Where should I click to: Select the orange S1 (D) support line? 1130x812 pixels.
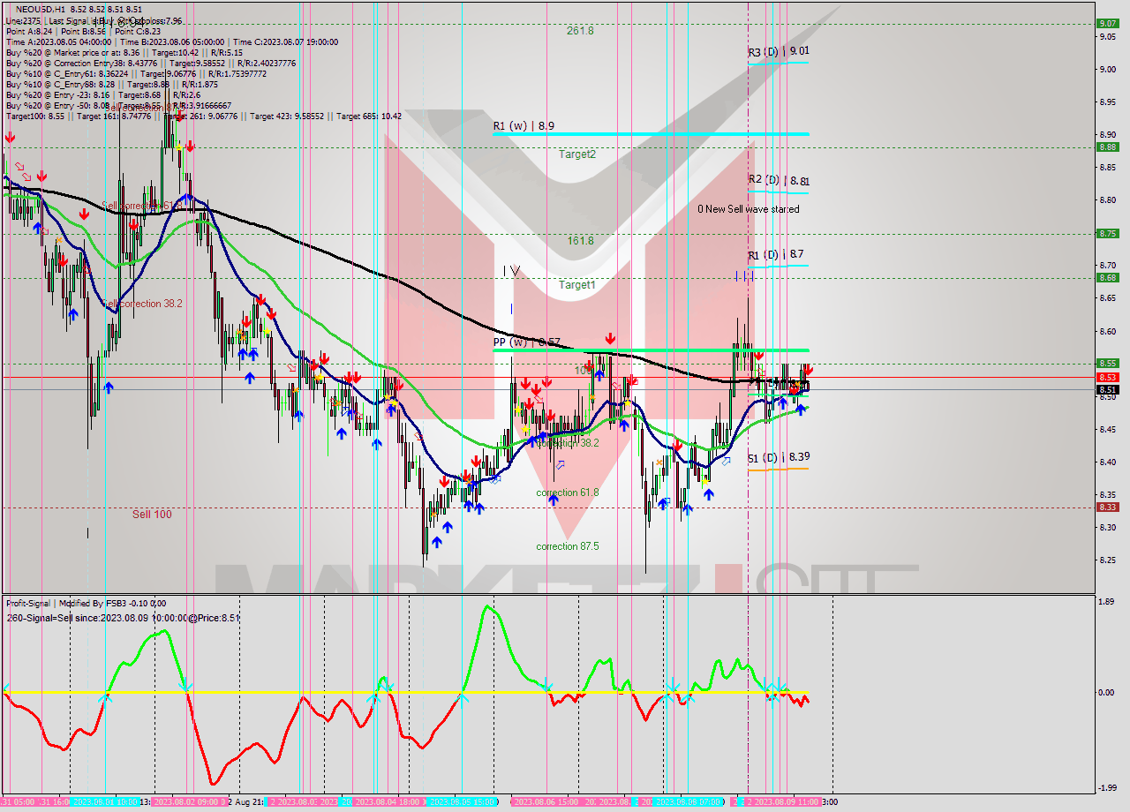click(x=778, y=469)
